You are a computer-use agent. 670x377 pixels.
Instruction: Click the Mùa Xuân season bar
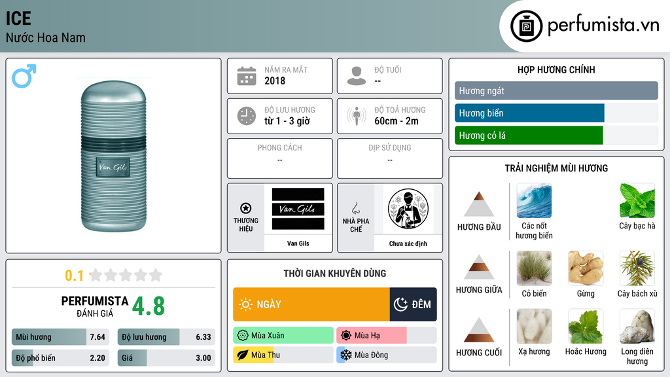click(283, 336)
